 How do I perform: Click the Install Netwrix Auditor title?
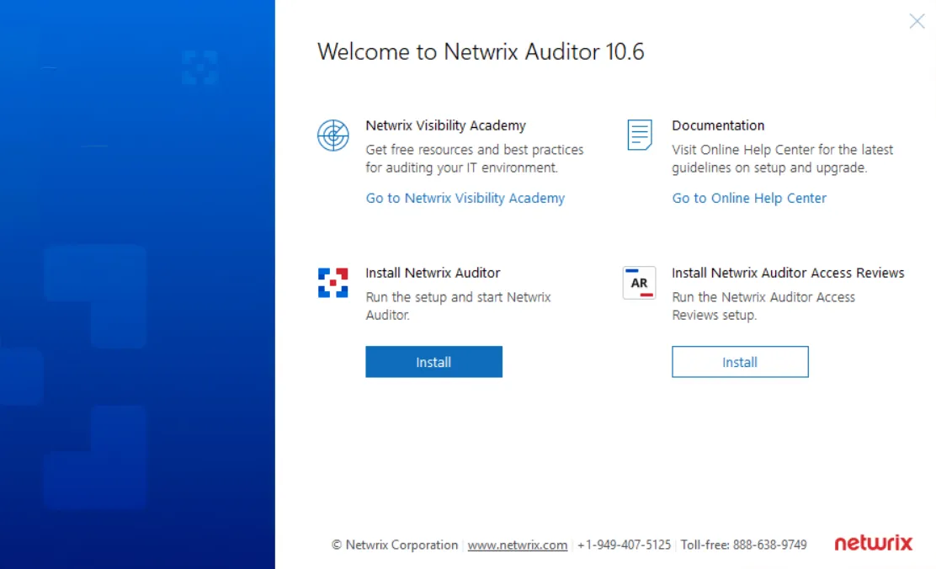433,273
